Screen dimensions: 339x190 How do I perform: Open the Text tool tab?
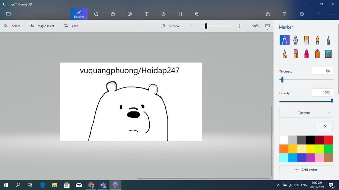[x=147, y=14]
